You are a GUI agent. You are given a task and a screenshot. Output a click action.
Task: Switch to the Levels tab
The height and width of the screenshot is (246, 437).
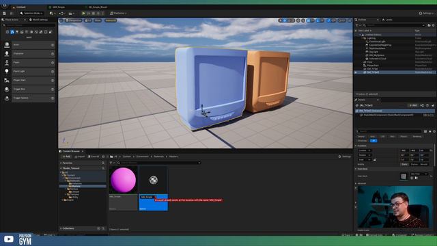(387, 20)
